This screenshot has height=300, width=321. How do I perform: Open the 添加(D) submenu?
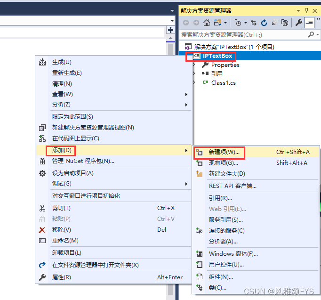coord(114,150)
